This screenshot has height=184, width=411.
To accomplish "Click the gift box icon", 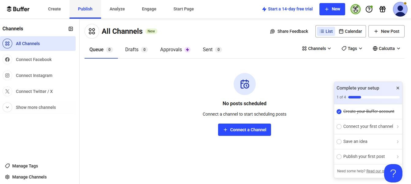I will (x=382, y=9).
